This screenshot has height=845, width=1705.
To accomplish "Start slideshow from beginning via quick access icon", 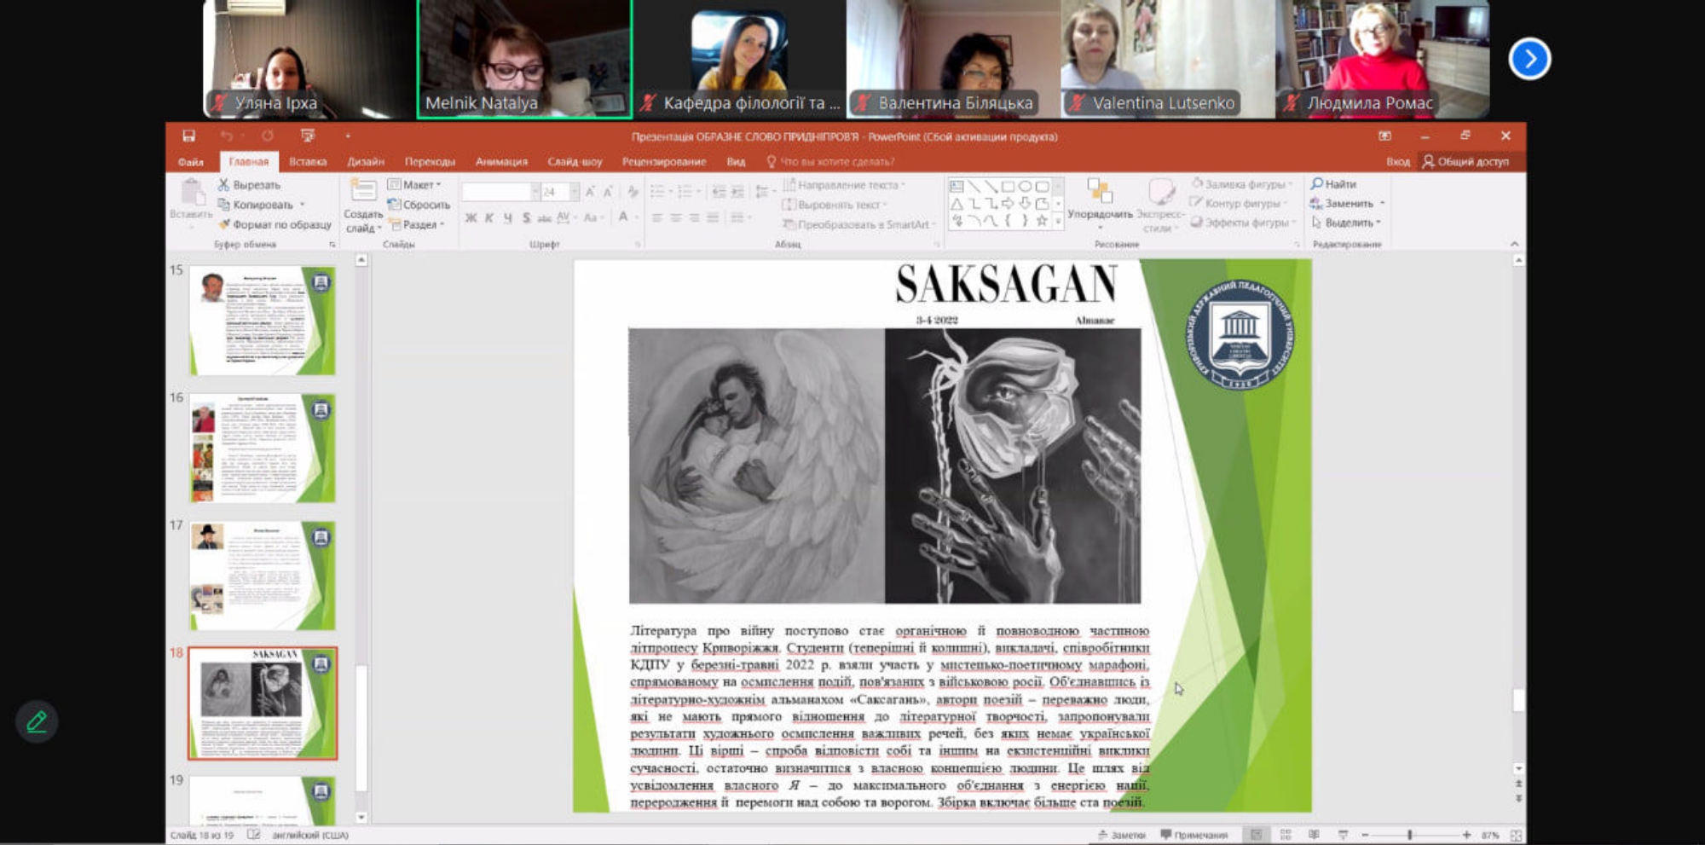I will click(x=308, y=136).
